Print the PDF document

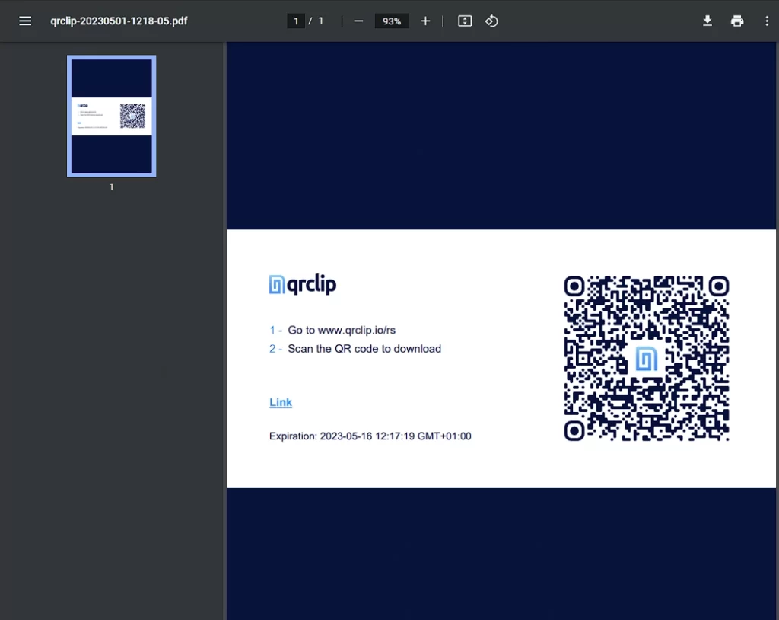click(x=737, y=21)
